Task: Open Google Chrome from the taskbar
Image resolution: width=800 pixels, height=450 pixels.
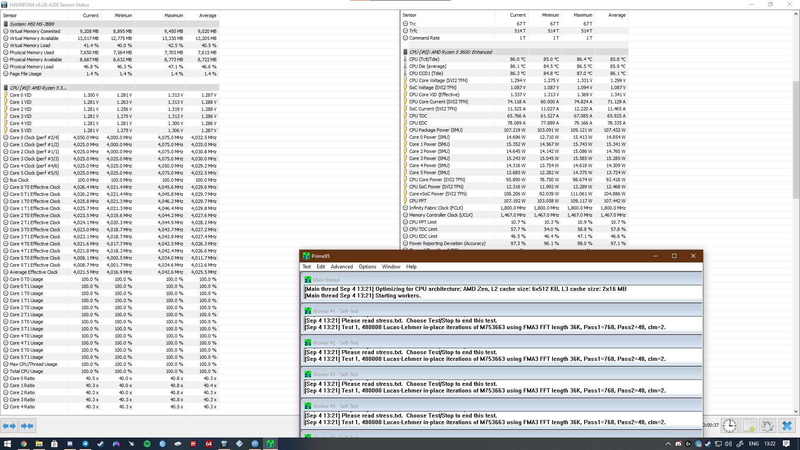Action: pyautogui.click(x=23, y=444)
